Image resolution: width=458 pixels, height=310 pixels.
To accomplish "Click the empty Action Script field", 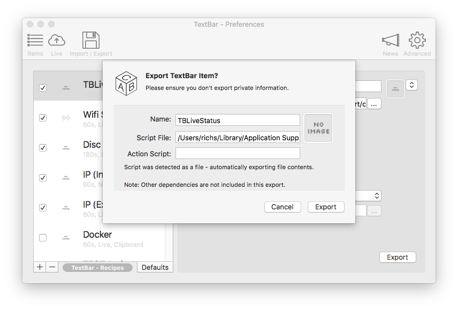I will (238, 153).
